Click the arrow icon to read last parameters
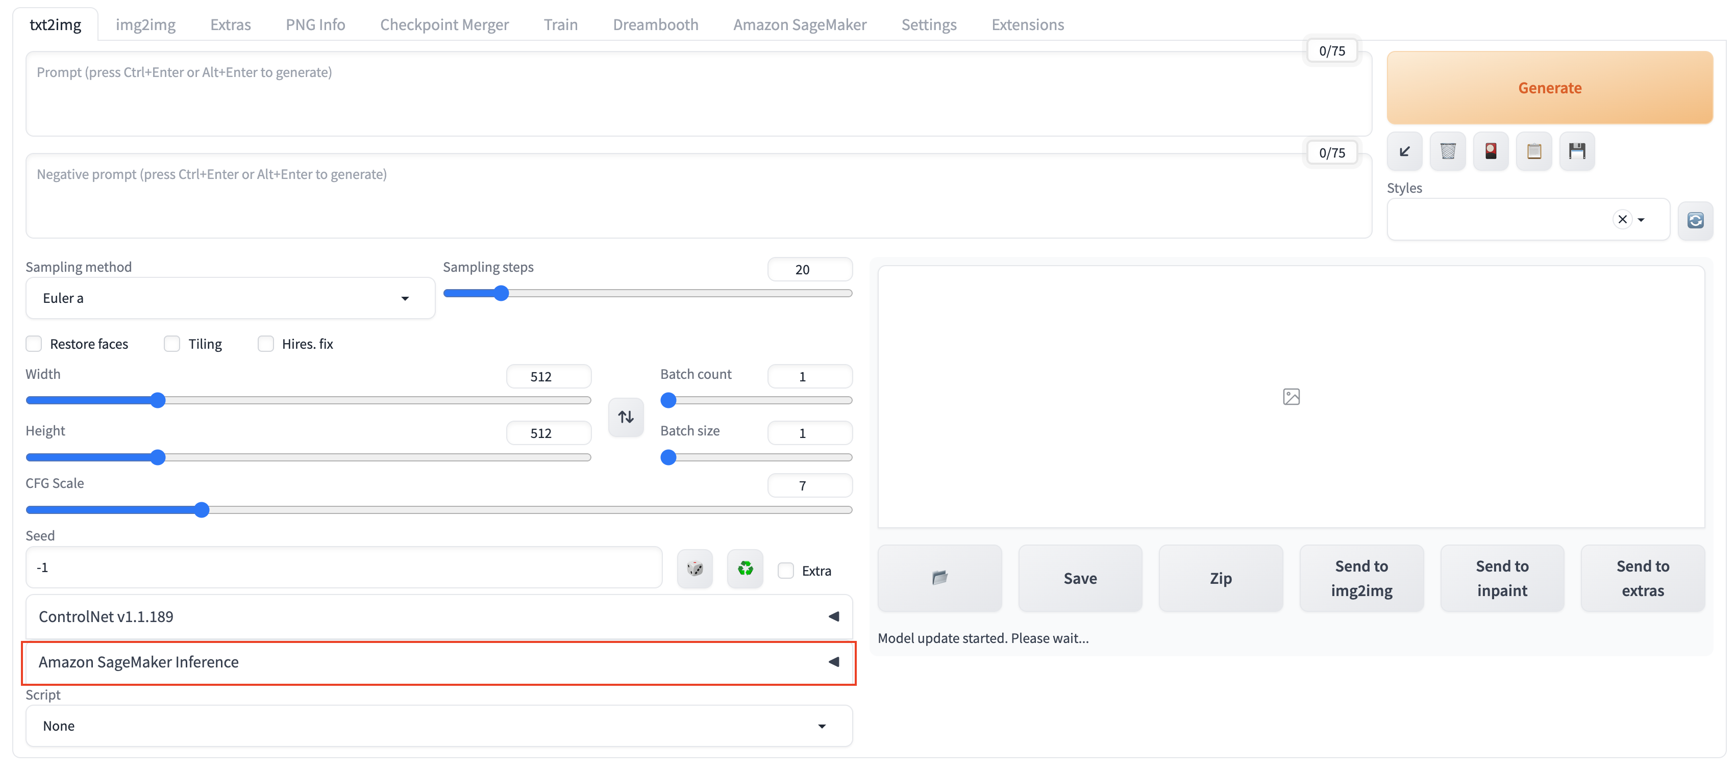The width and height of the screenshot is (1736, 774). tap(1404, 151)
